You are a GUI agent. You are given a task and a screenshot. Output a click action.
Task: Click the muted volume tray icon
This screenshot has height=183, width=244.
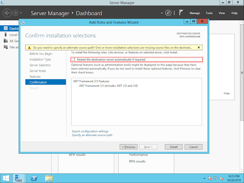click(222, 178)
